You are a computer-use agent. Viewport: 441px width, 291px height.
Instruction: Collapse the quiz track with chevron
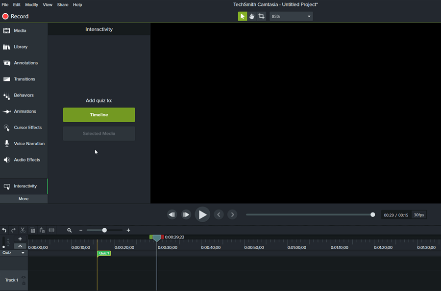click(20, 246)
